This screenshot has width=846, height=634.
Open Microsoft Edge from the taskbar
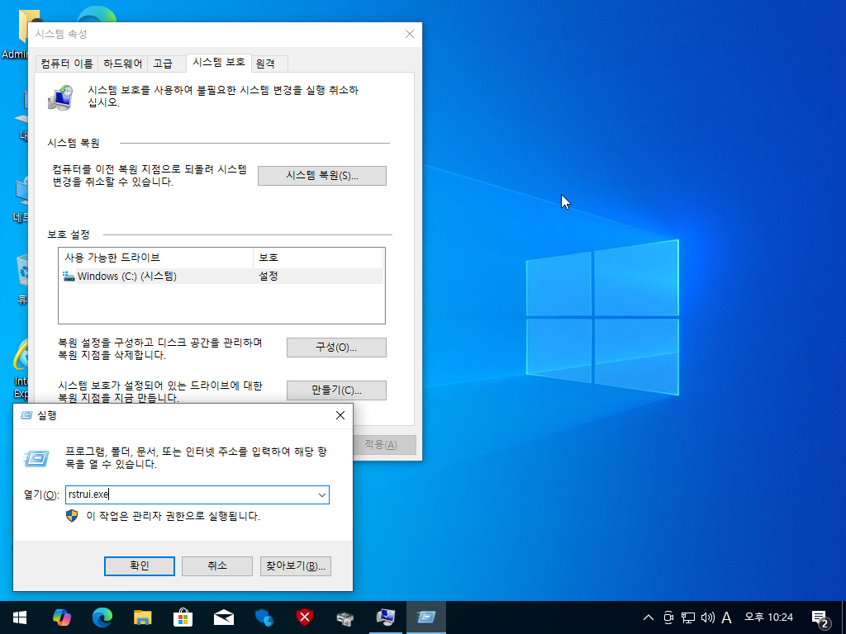click(102, 617)
